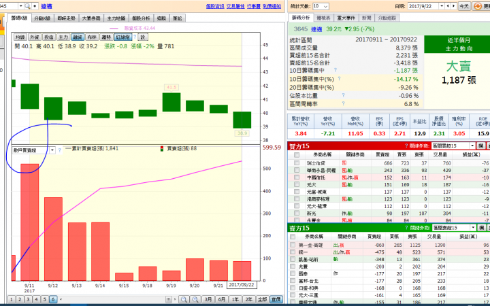Click the 行事曆 link
Viewport: 490px width, 306px height.
(x=253, y=6)
